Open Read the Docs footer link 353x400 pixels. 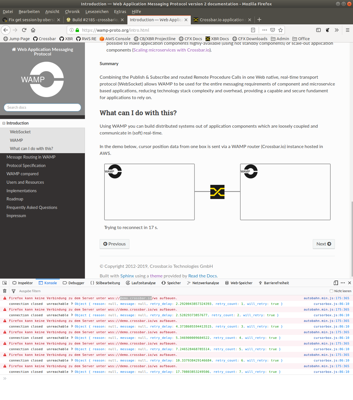[202, 276]
